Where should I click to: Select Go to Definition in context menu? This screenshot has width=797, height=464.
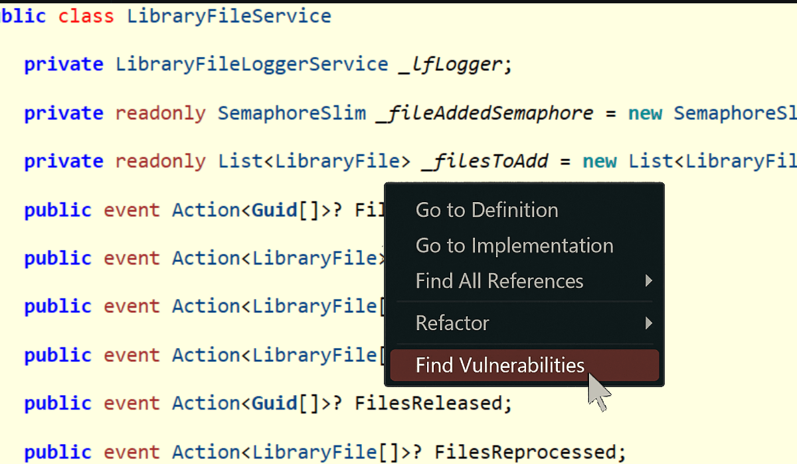(x=486, y=210)
